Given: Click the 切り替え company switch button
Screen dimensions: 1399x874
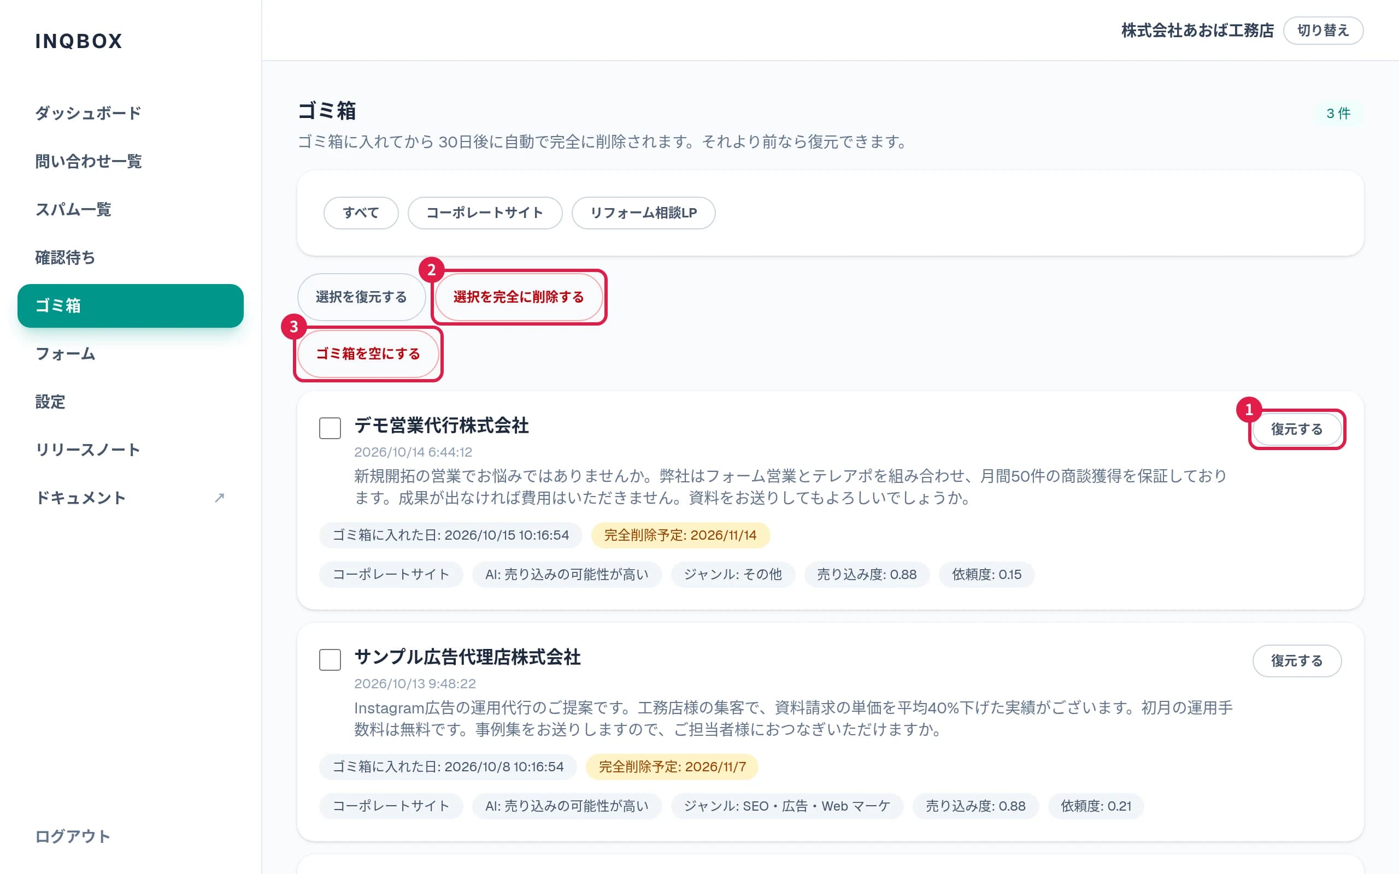Looking at the screenshot, I should (x=1322, y=30).
